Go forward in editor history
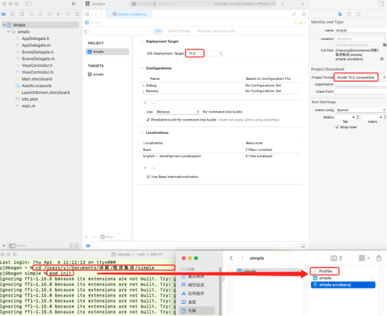The width and height of the screenshot is (387, 316). (x=102, y=14)
